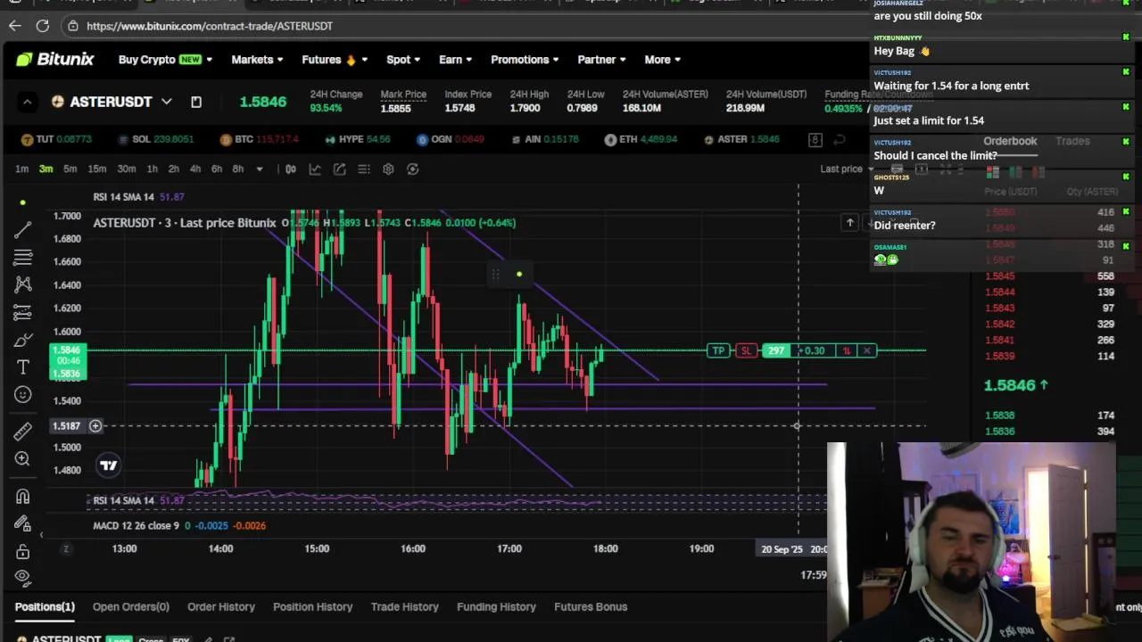
Task: Open the site information icon
Action: click(73, 26)
